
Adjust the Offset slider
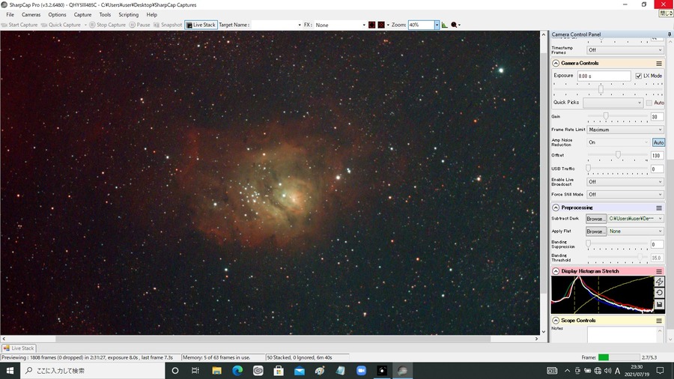tap(617, 155)
